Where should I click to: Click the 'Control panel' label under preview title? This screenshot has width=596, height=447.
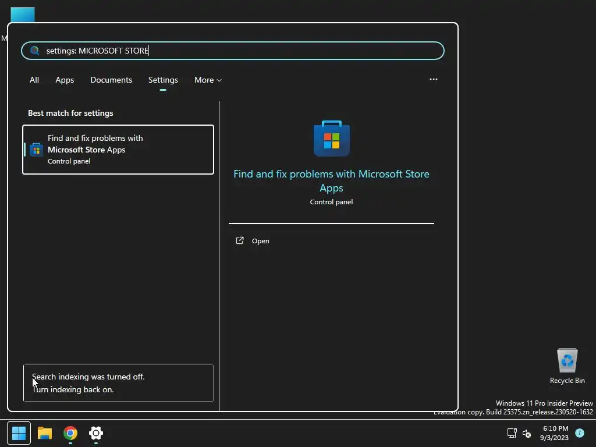331,202
